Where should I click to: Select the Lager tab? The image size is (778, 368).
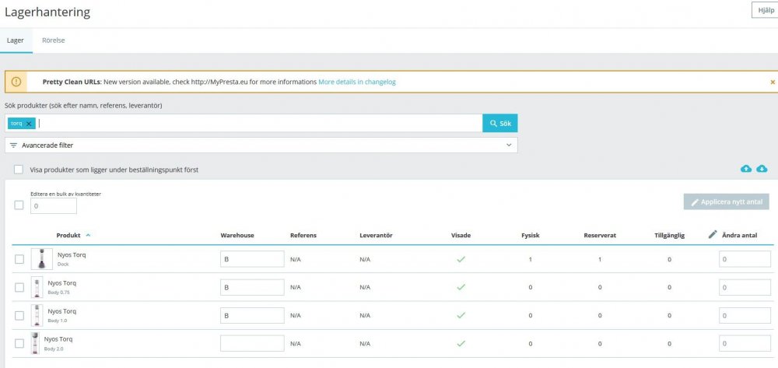coord(16,40)
